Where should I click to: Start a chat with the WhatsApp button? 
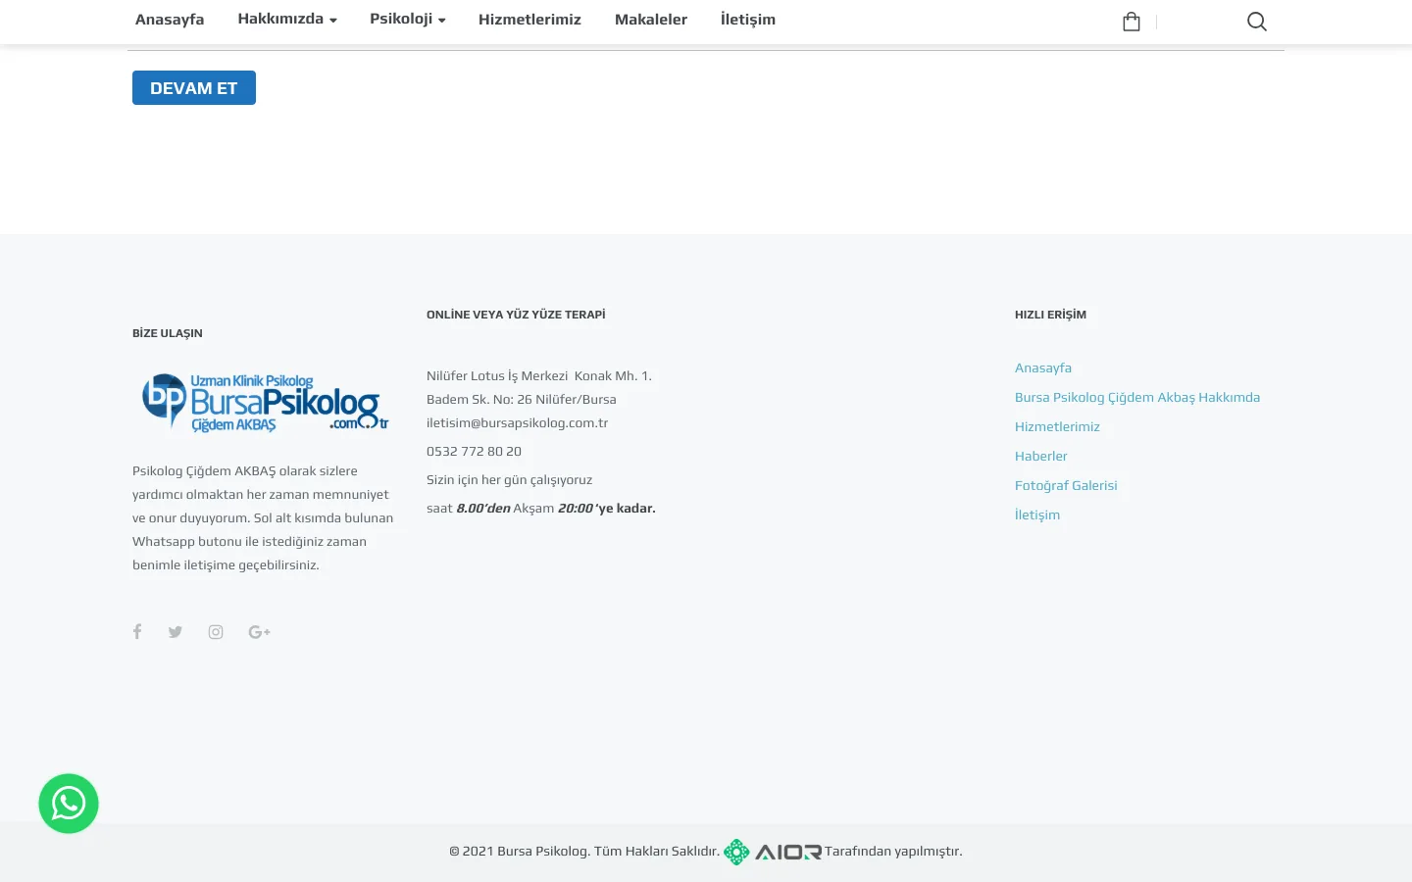coord(69,804)
